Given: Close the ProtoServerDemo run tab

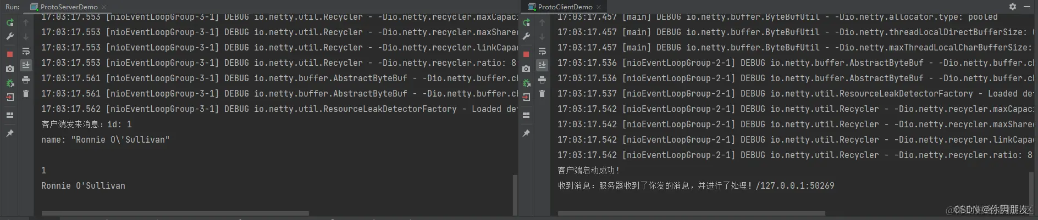Looking at the screenshot, I should click(104, 7).
